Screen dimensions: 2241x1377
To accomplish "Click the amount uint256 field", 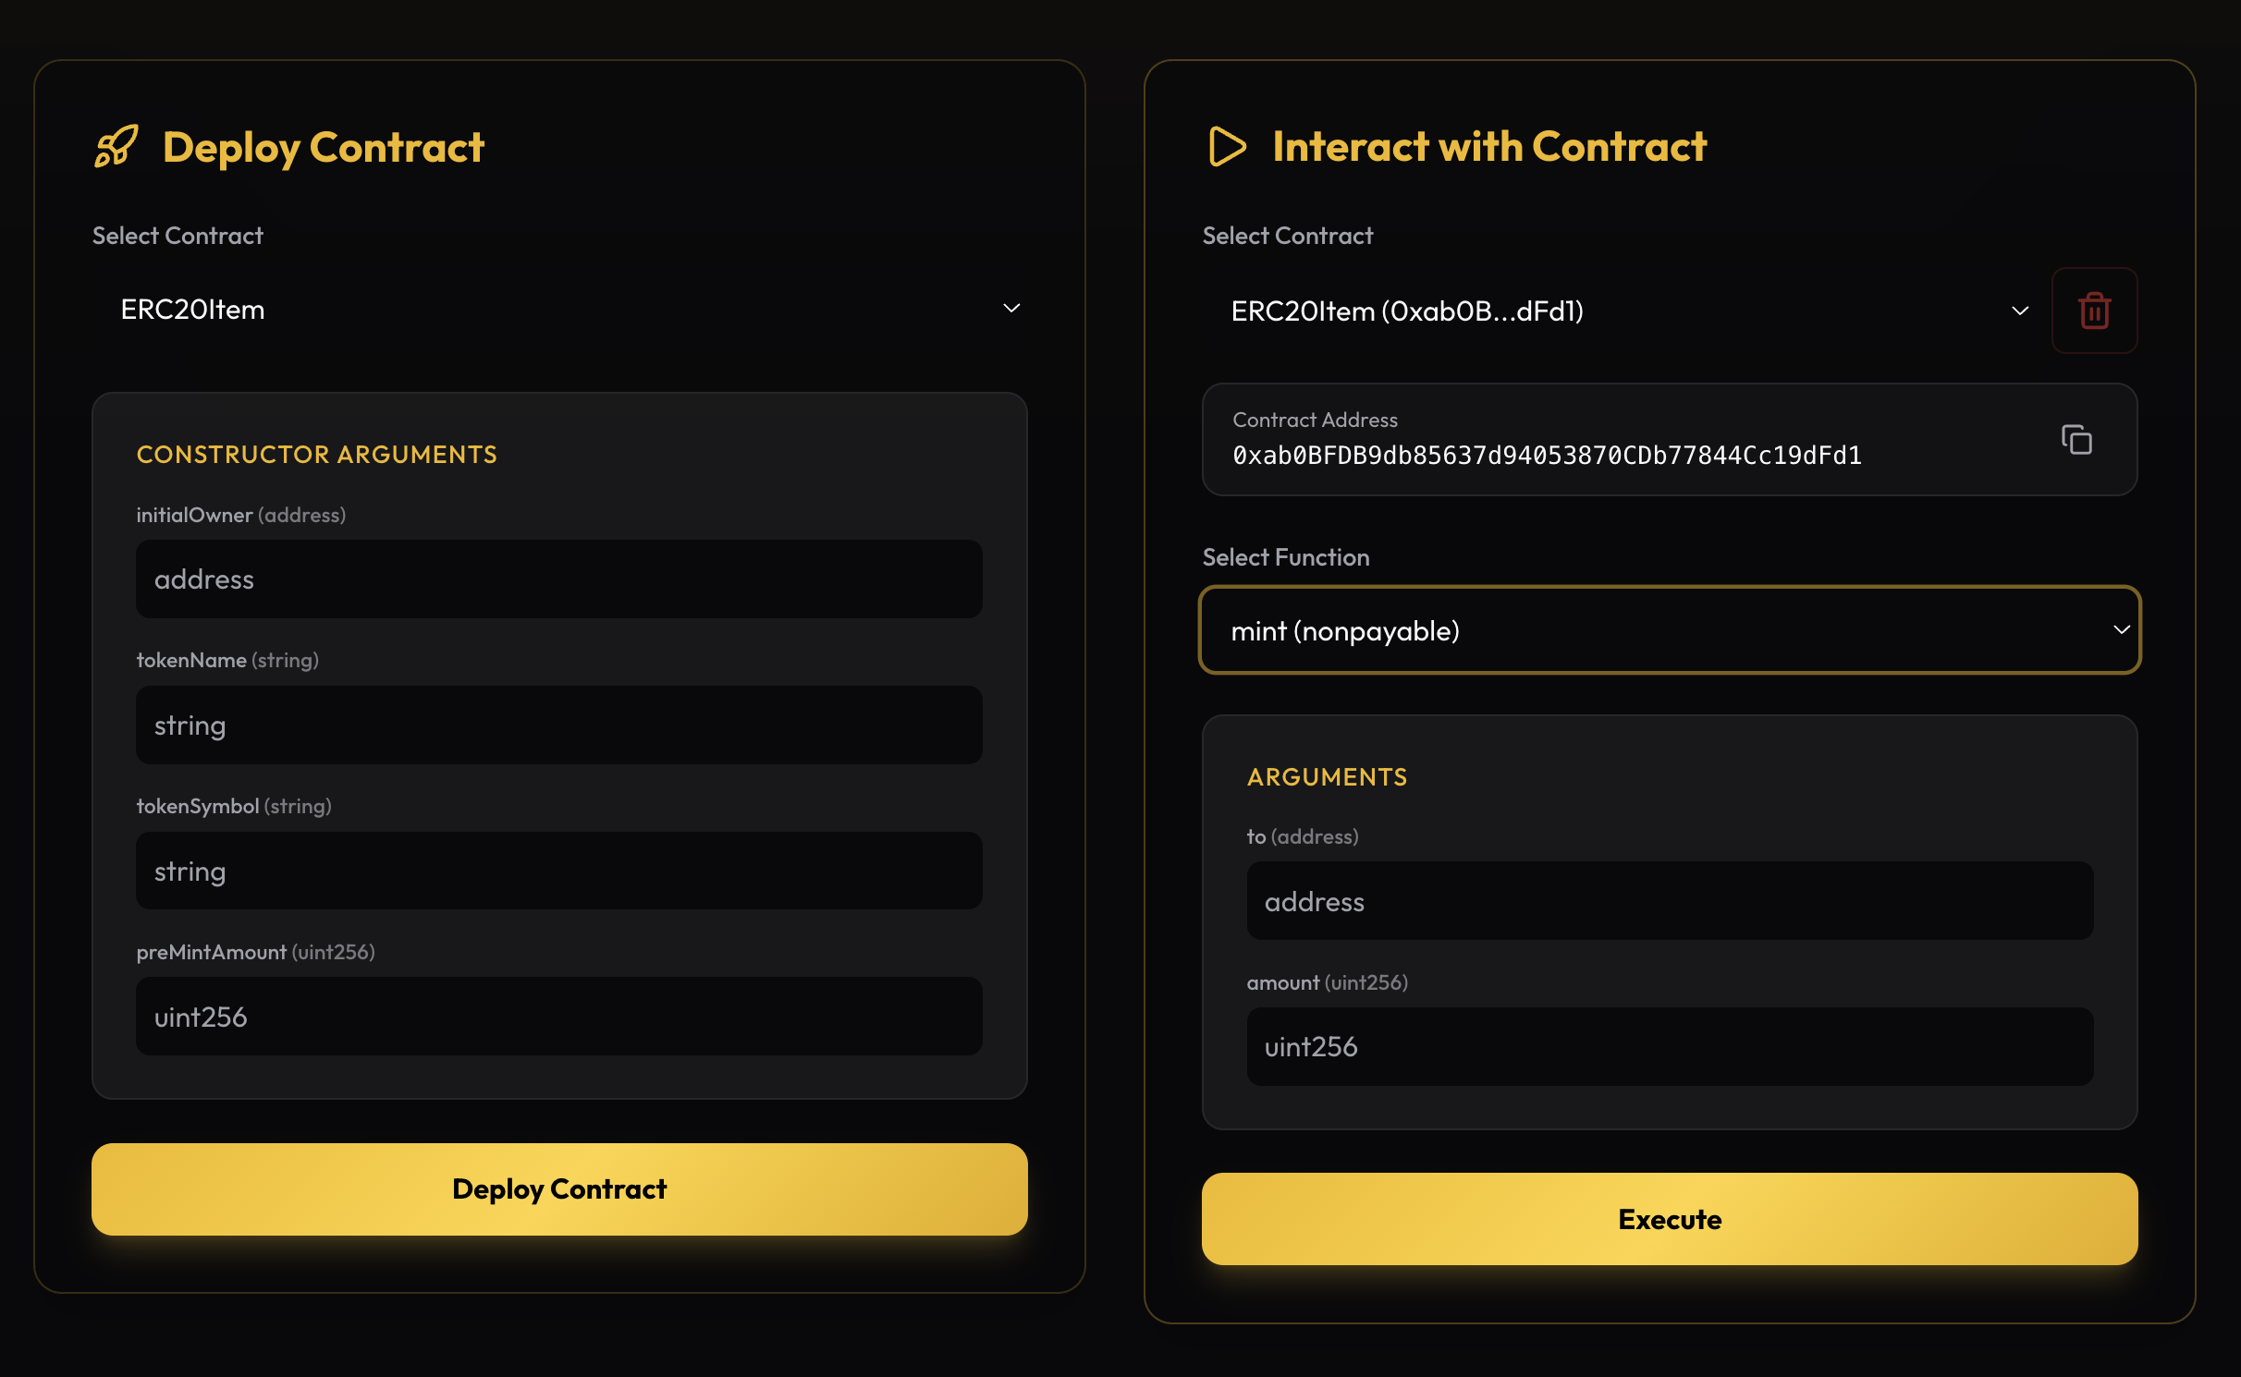I will (x=1669, y=1046).
